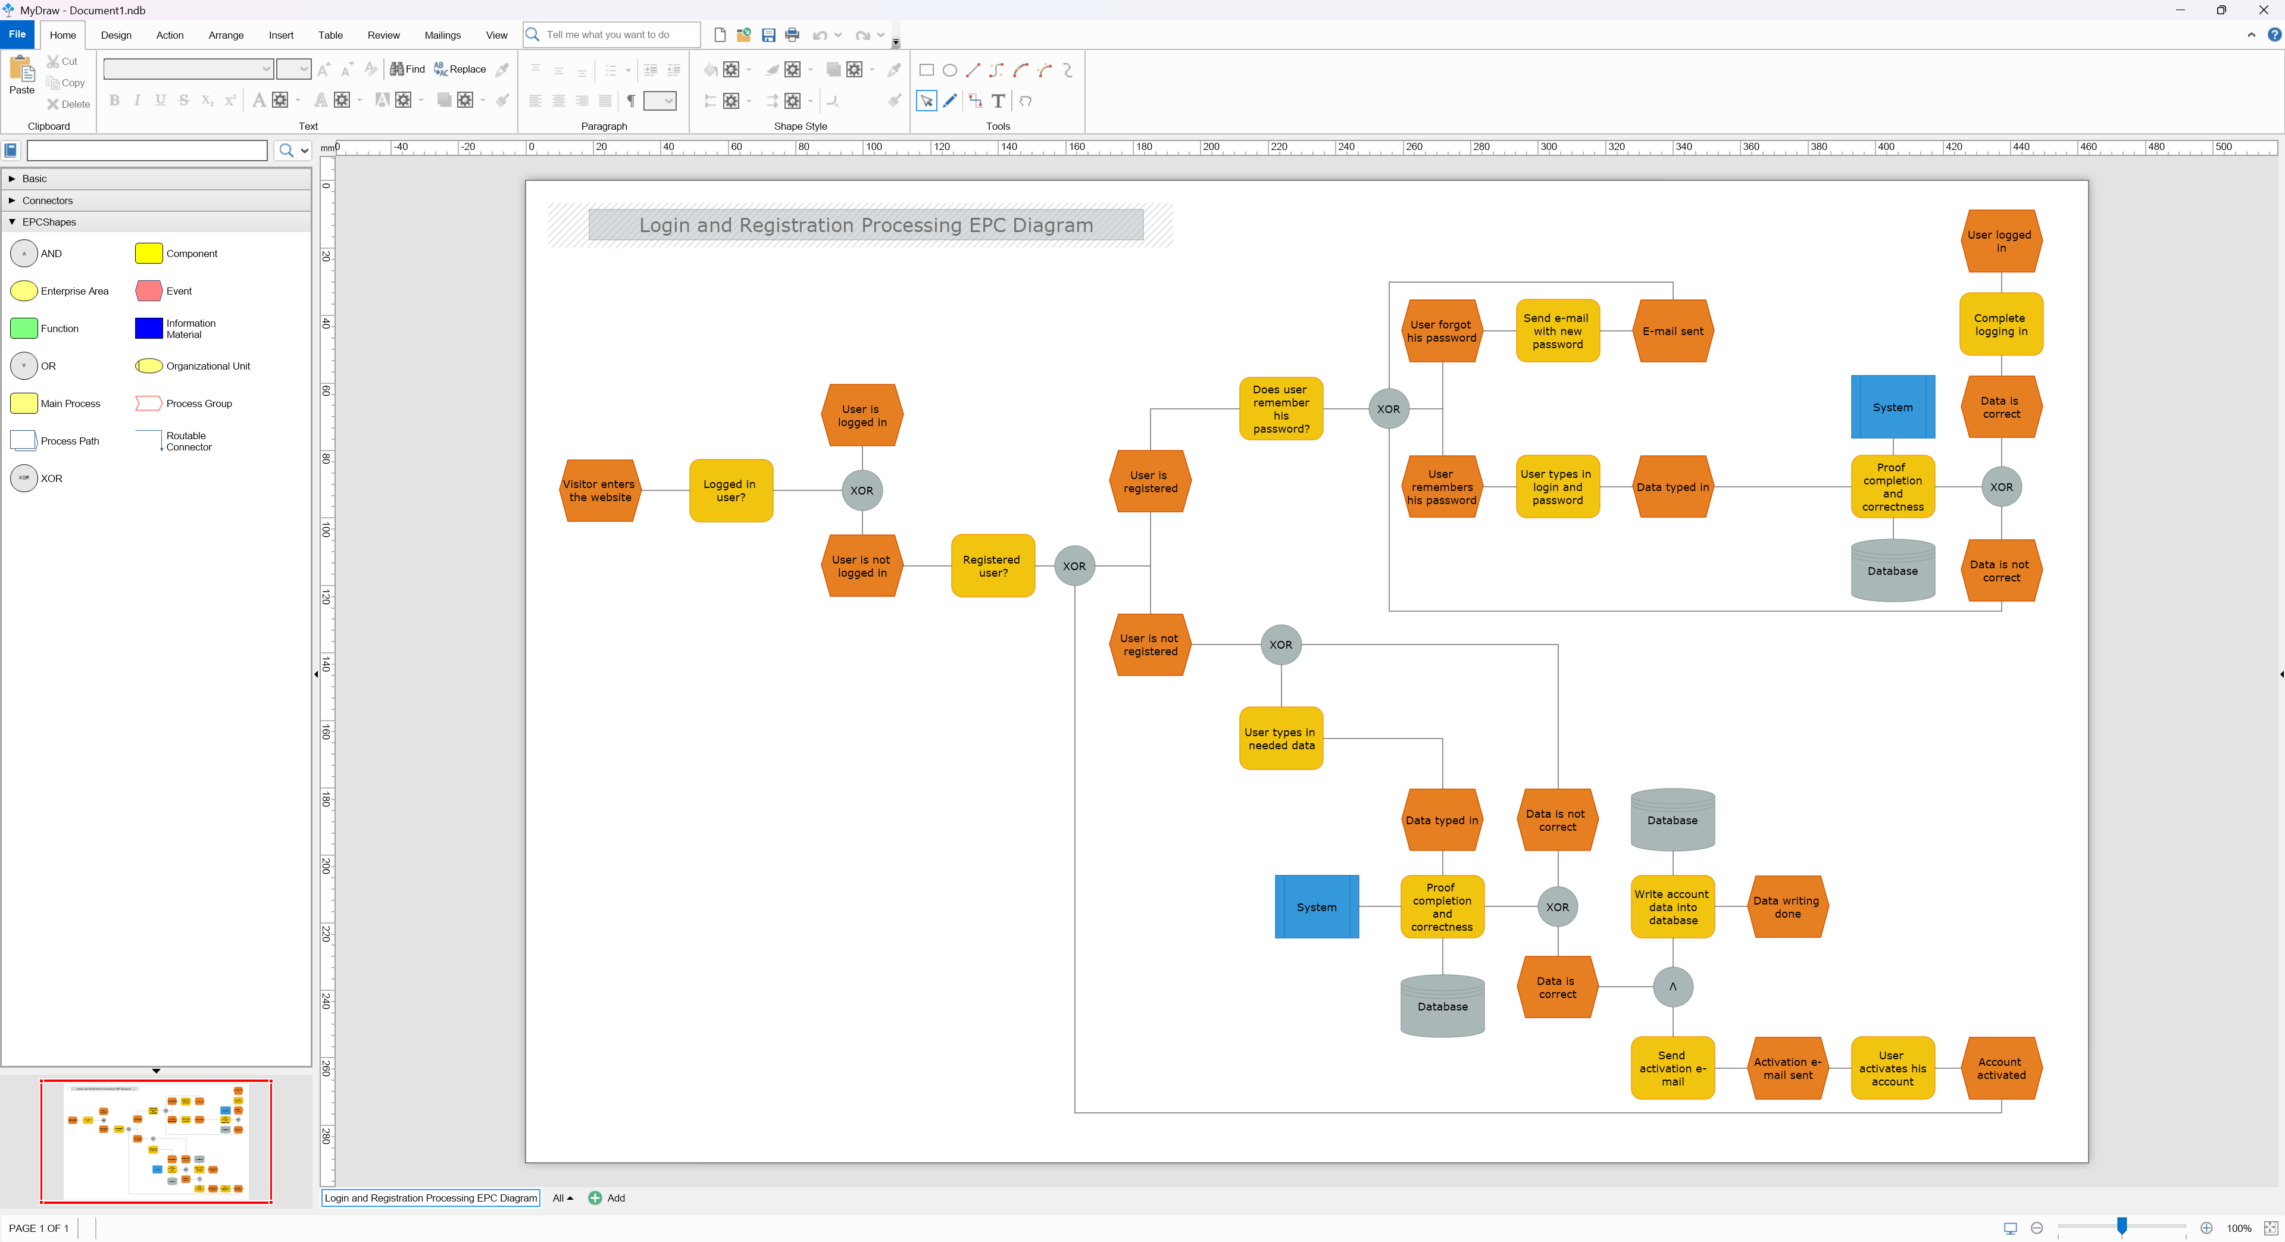
Task: Open the font family dropdown
Action: point(265,69)
